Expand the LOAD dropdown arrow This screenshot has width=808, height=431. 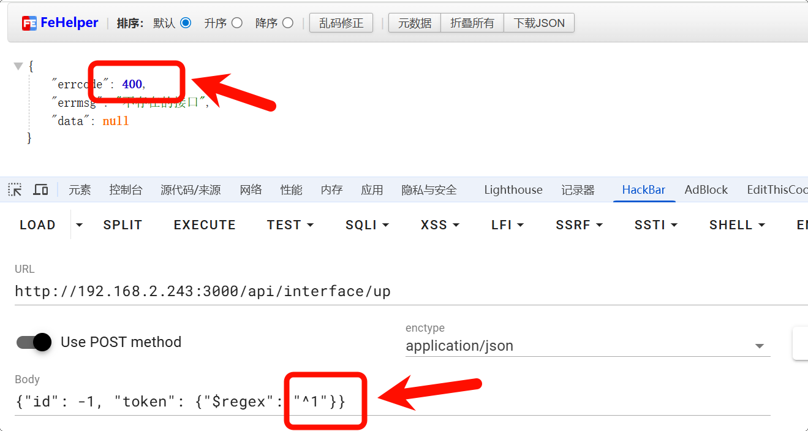pyautogui.click(x=79, y=226)
